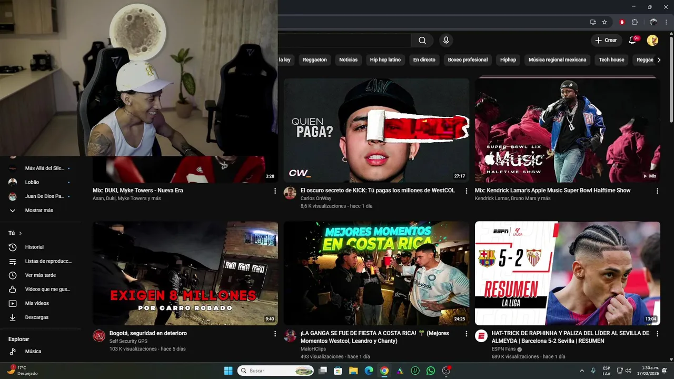Image resolution: width=674 pixels, height=379 pixels.
Task: Open the YouTube account avatar menu
Action: coord(652,41)
